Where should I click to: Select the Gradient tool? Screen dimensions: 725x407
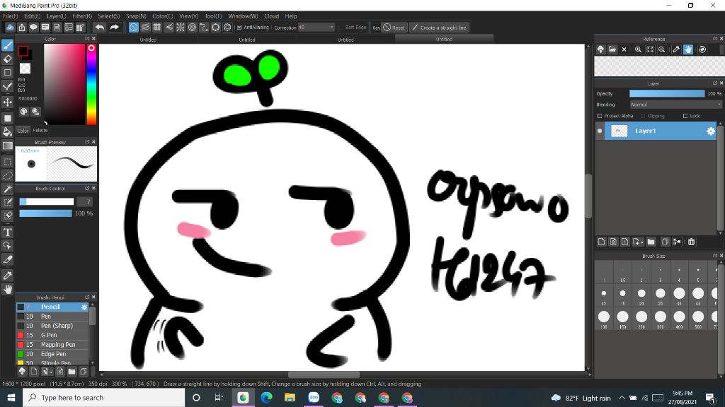tap(7, 146)
